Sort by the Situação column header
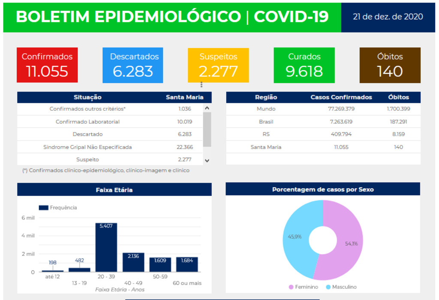439x300 pixels. 87,97
